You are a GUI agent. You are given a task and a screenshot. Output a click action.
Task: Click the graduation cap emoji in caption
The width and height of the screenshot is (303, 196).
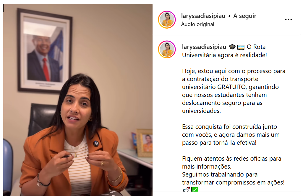click(x=232, y=47)
